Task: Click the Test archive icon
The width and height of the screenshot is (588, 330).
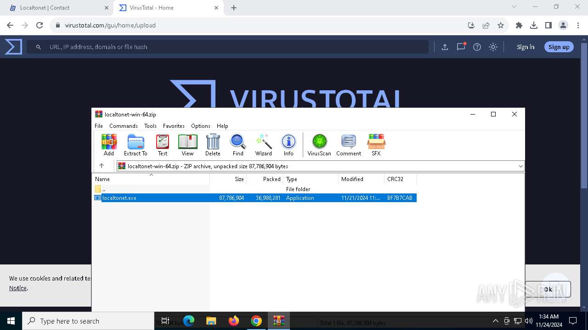Action: 163,145
